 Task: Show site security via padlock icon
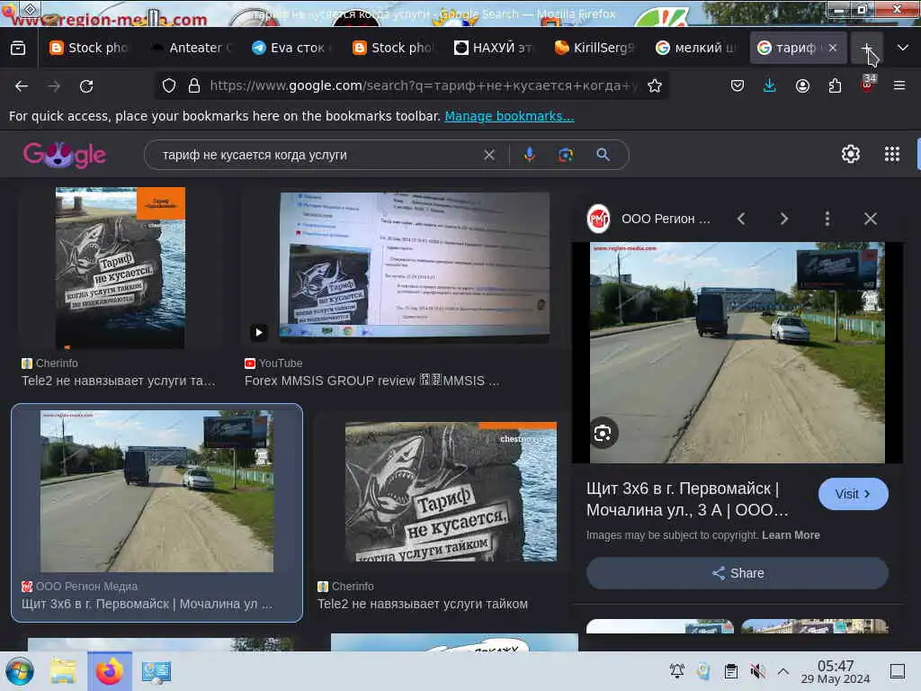tap(194, 85)
